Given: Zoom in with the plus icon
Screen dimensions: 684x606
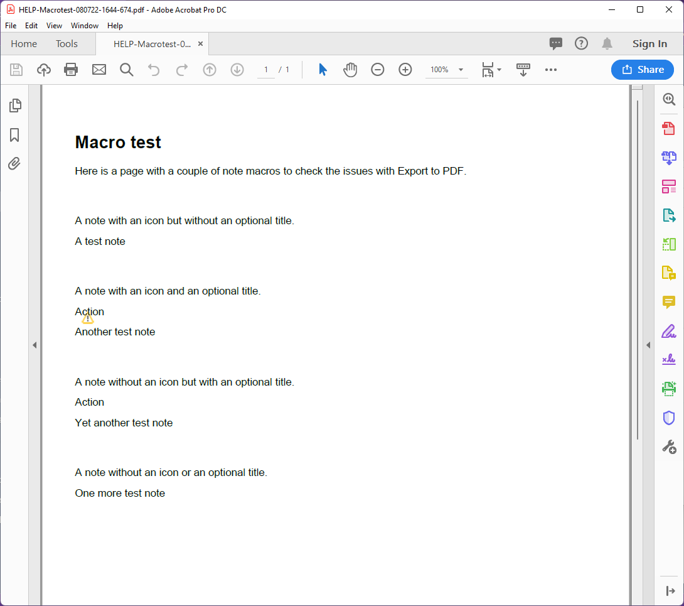Looking at the screenshot, I should point(405,70).
